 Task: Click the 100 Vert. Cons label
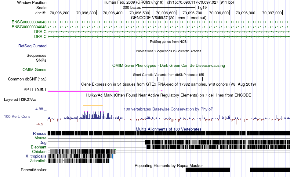click(x=17, y=117)
